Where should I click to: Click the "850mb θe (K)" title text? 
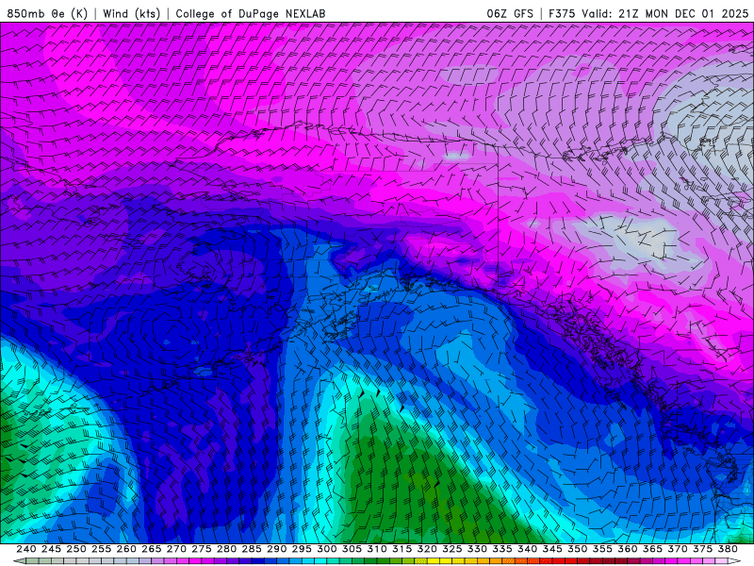coord(47,13)
